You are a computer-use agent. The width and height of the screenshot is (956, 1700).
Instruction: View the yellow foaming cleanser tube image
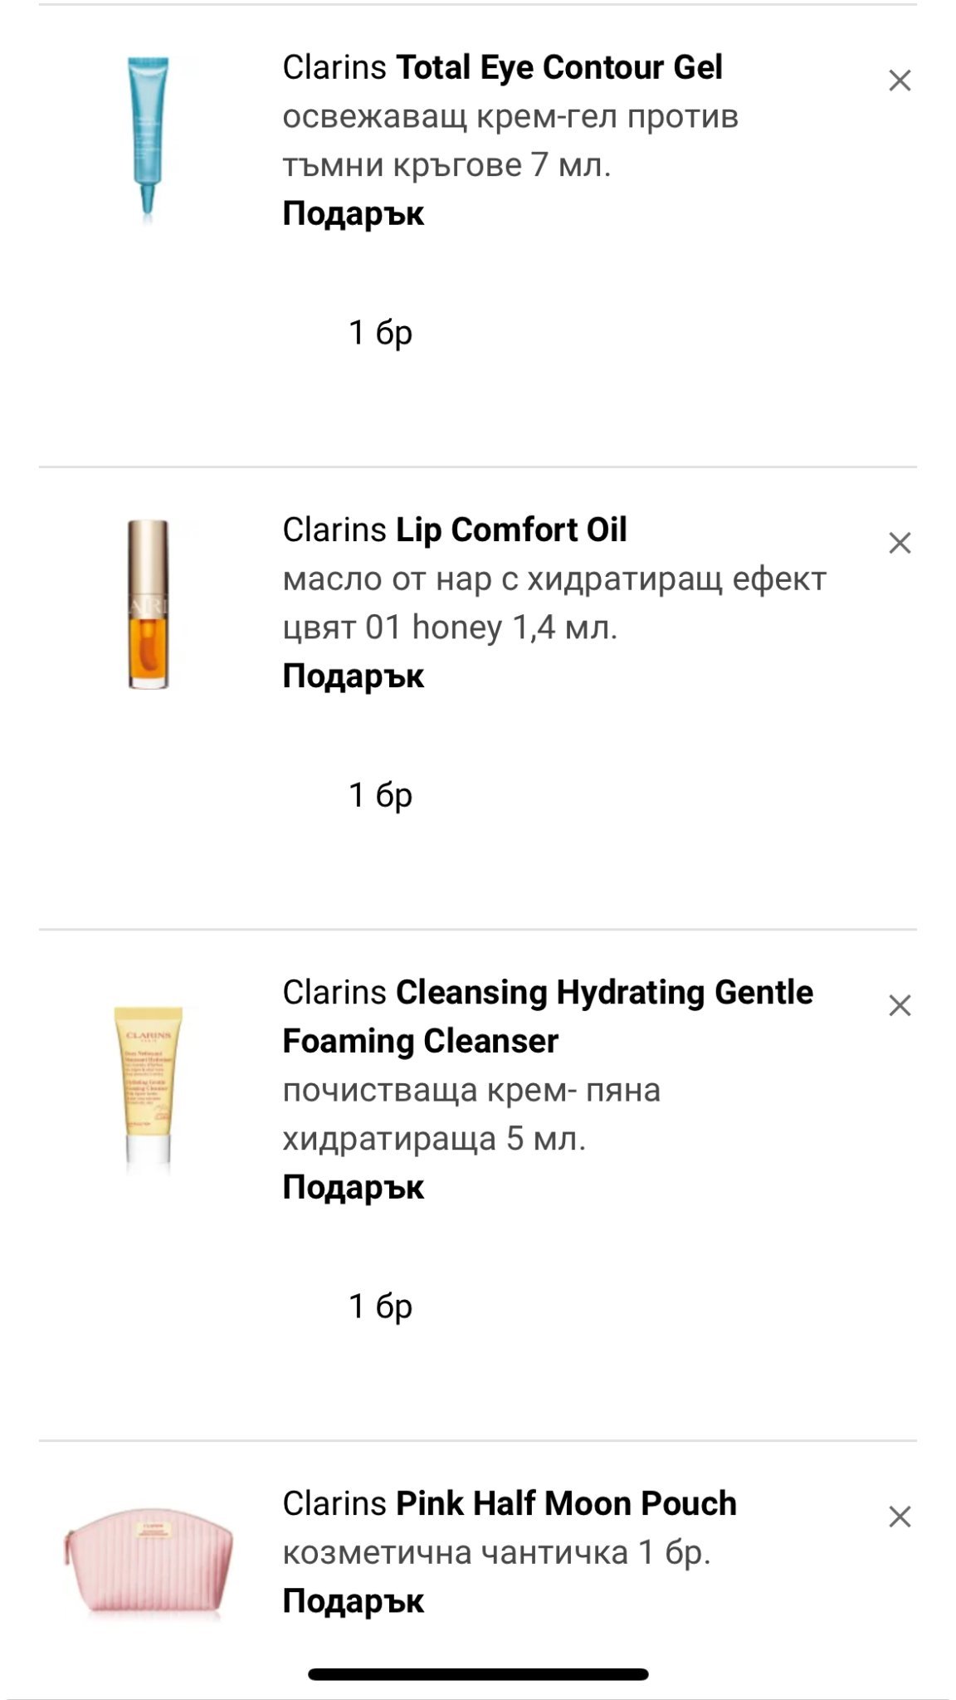click(x=149, y=1088)
